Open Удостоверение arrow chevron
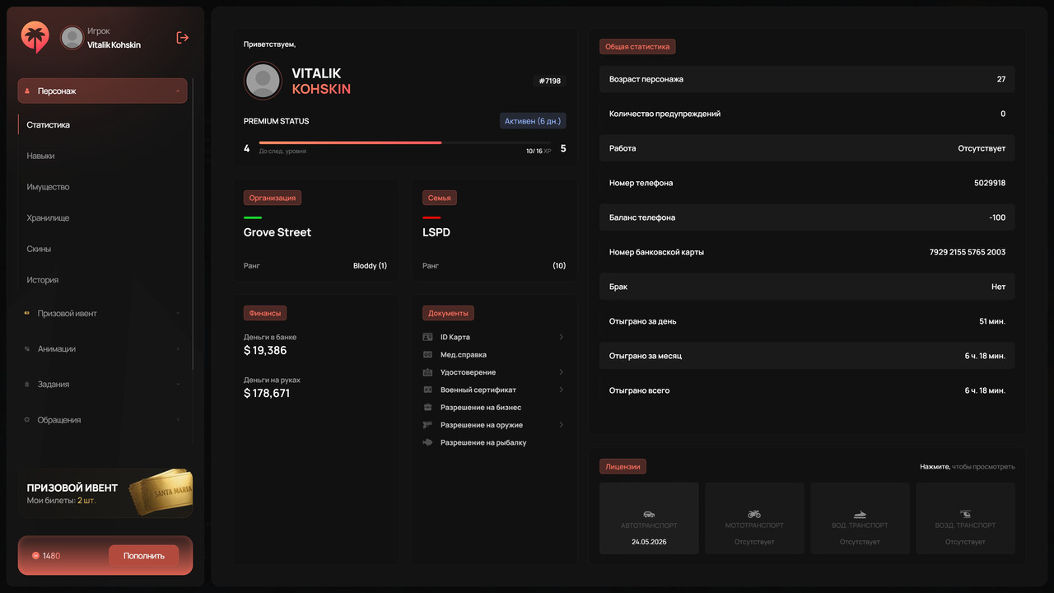 561,372
